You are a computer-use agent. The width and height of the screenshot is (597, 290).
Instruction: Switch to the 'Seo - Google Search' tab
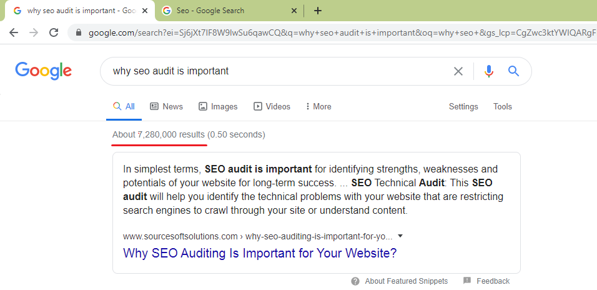coord(229,11)
